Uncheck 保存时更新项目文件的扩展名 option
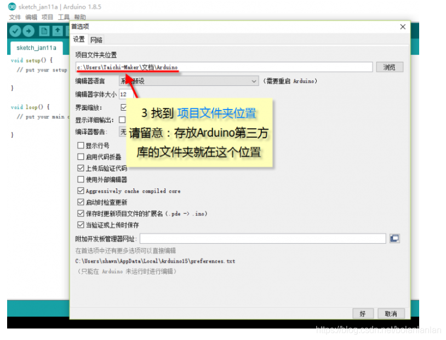446x340 pixels. (x=81, y=214)
